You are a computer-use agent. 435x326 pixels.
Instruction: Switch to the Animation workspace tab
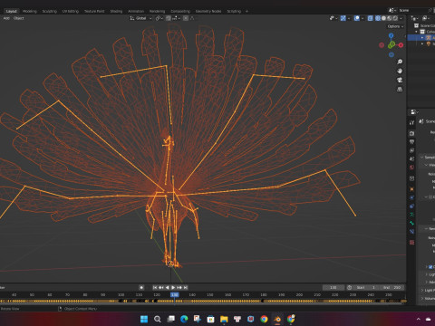point(136,11)
